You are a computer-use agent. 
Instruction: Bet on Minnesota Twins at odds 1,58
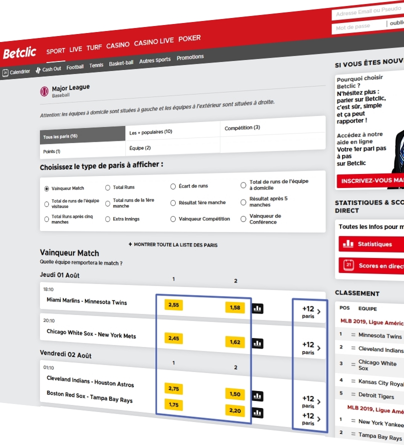point(235,307)
